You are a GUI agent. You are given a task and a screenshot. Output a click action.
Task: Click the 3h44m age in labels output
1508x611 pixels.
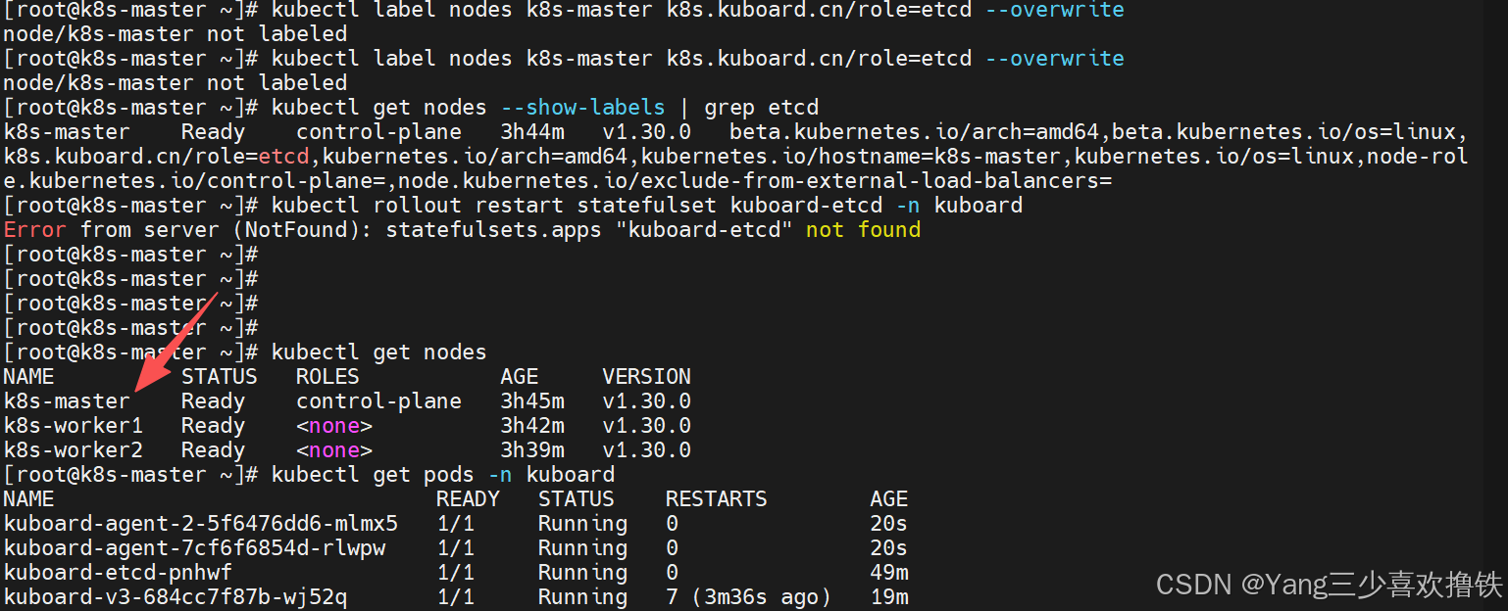coord(532,132)
